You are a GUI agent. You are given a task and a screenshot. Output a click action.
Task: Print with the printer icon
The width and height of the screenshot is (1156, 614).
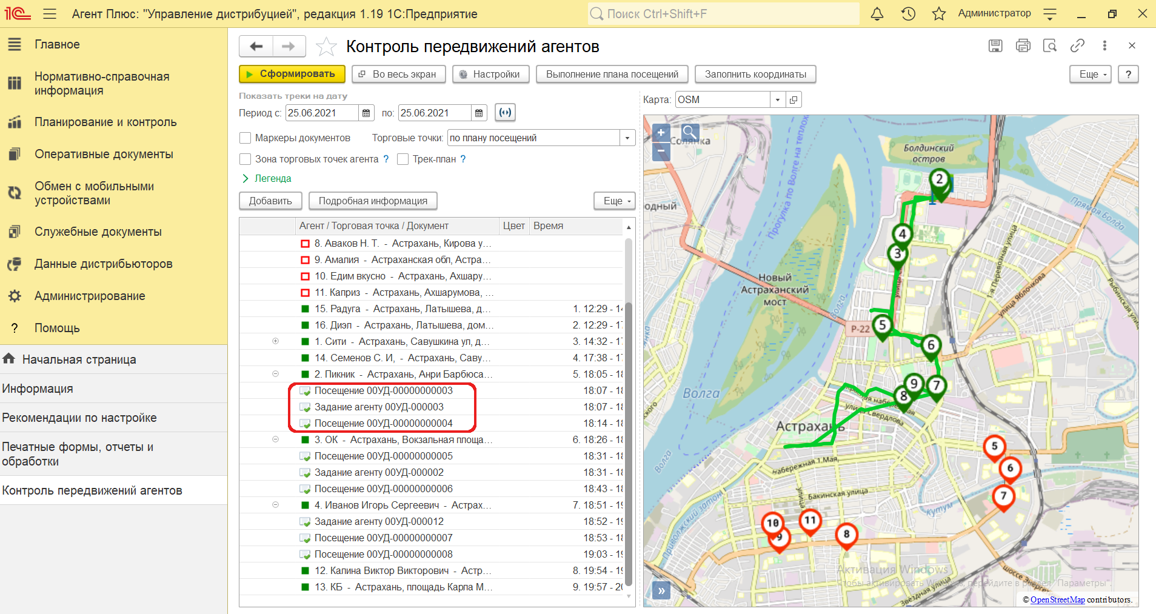tap(1023, 45)
